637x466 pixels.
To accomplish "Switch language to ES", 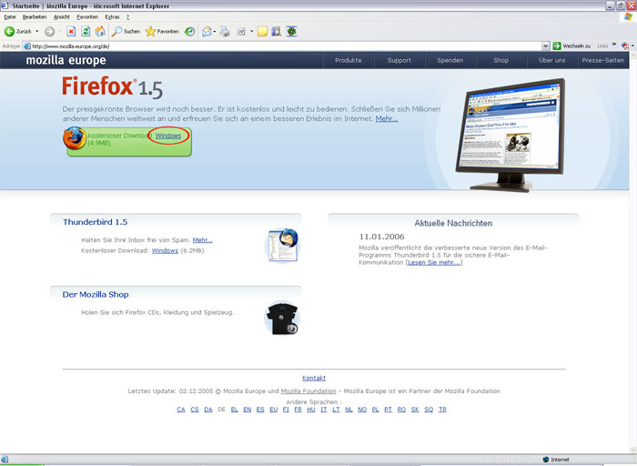I will 260,410.
